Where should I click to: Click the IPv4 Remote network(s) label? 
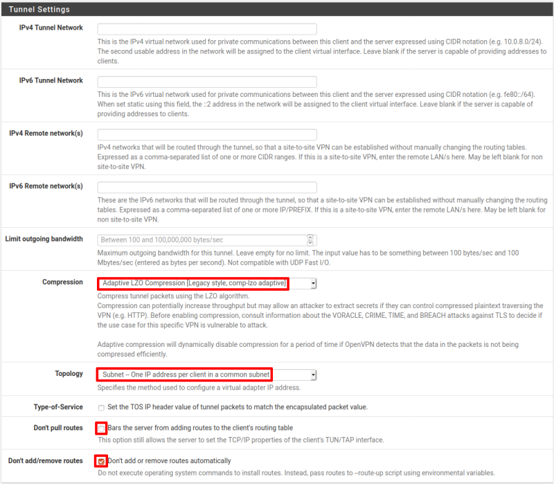click(46, 133)
